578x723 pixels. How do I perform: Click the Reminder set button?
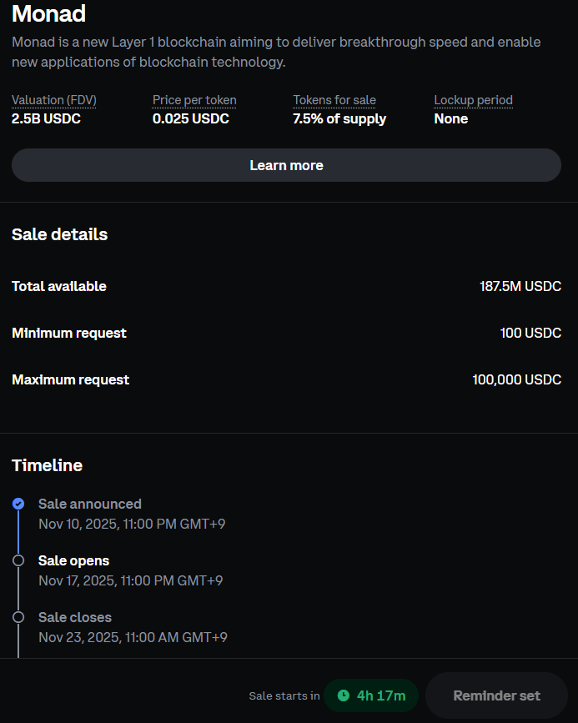click(496, 695)
